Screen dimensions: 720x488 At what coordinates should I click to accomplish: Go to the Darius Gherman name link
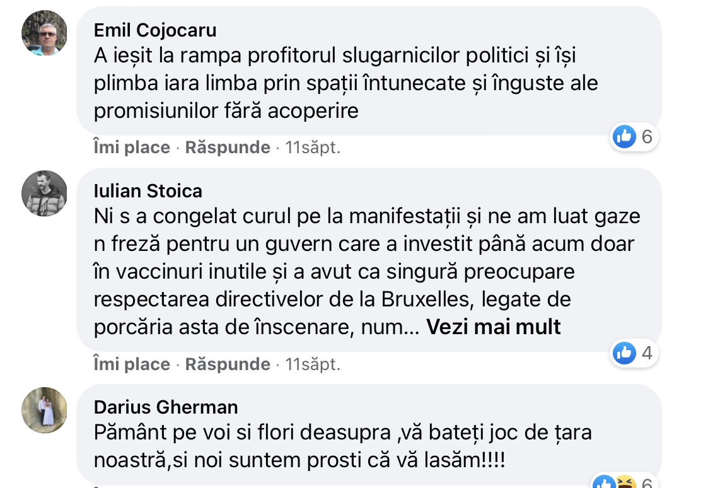(x=166, y=407)
